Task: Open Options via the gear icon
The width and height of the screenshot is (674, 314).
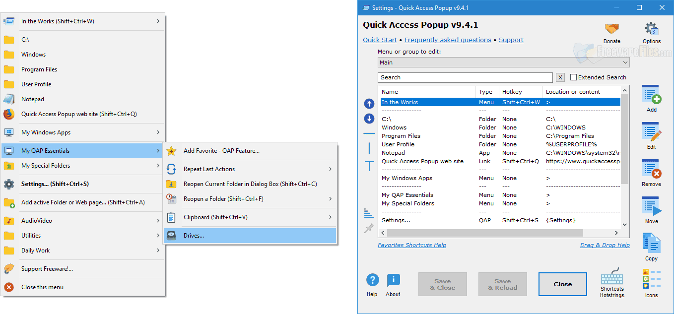Action: 651,29
